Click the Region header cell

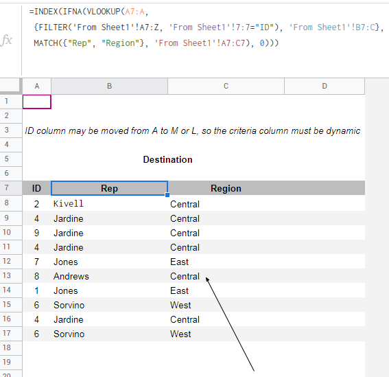click(226, 188)
